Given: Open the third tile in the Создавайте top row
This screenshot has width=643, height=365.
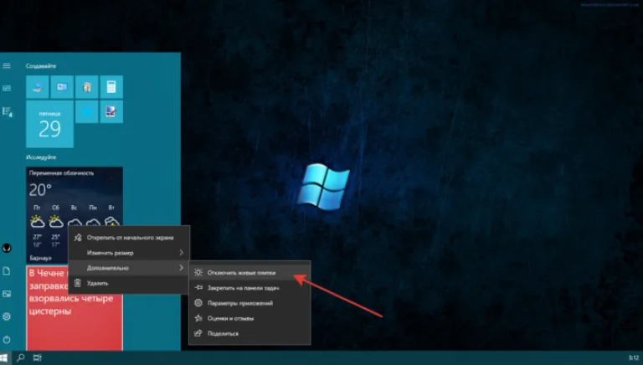Looking at the screenshot, I should [x=87, y=87].
